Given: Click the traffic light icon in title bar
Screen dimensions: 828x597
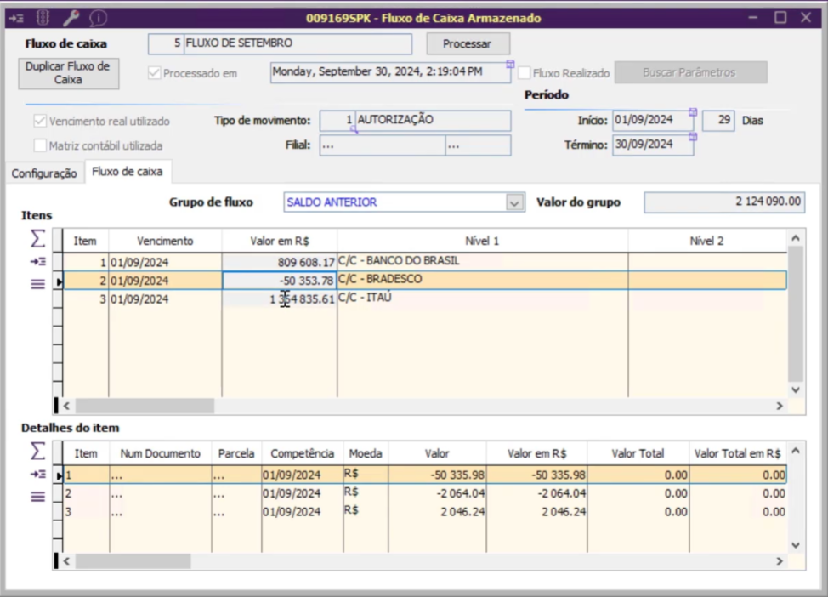Looking at the screenshot, I should click(x=44, y=17).
